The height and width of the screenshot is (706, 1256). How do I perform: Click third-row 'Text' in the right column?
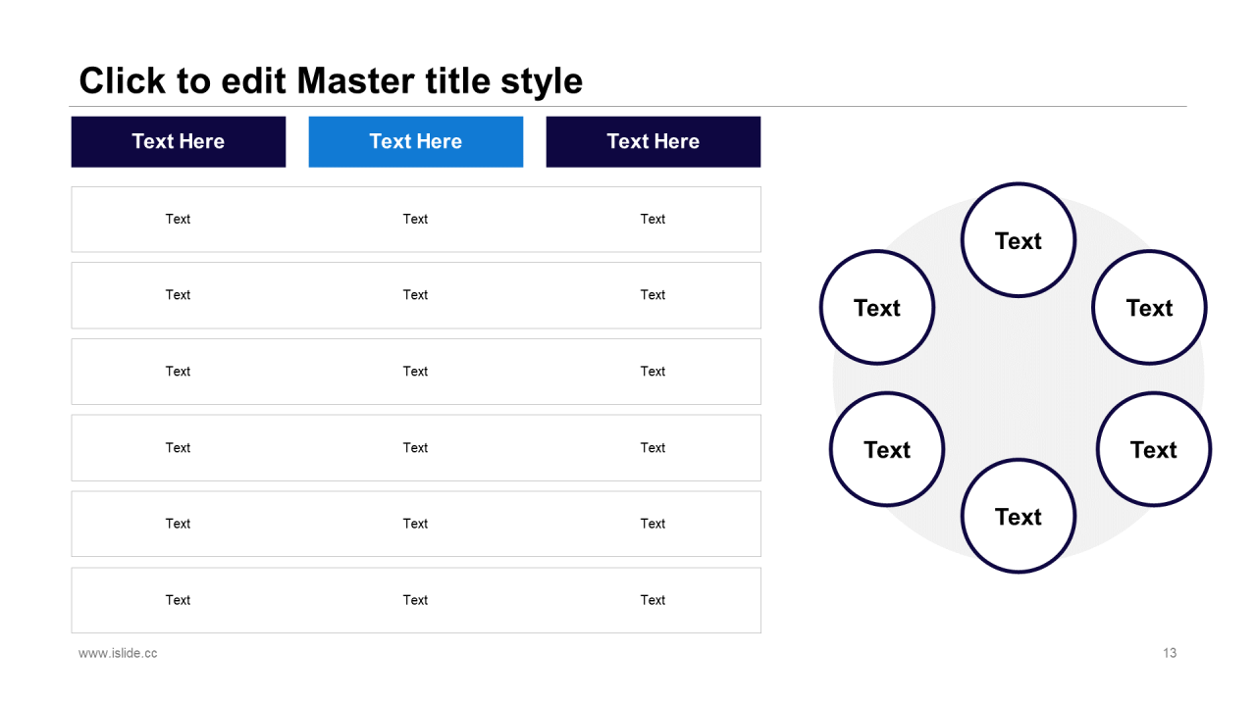coord(653,371)
